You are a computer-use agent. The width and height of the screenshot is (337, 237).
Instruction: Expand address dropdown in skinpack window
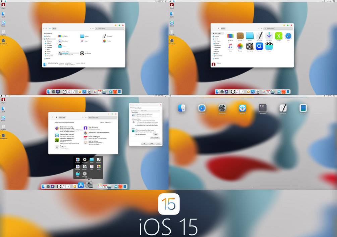point(259,29)
